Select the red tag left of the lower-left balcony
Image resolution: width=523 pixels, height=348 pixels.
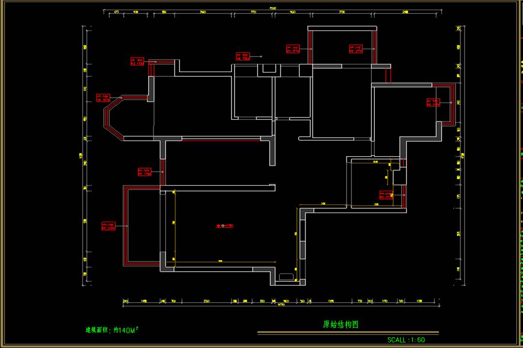(x=108, y=226)
